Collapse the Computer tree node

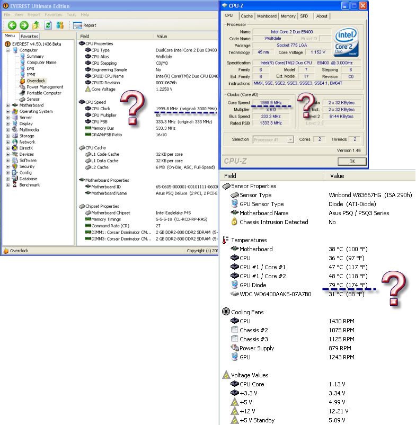coord(8,50)
